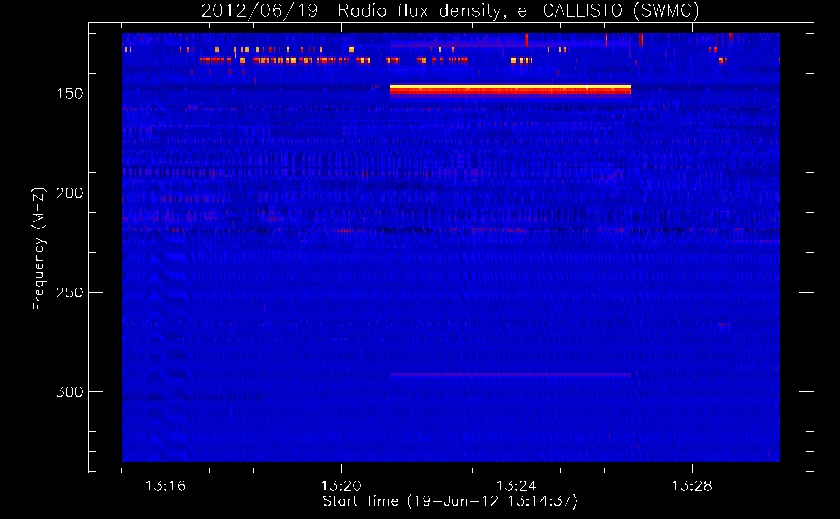
Task: Click the 13:20 time tick label
Action: 341,486
